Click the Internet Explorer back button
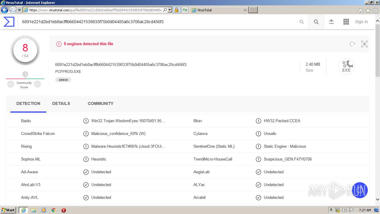 click(4, 10)
